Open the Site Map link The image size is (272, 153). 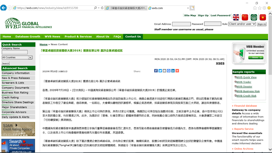pos(190,15)
